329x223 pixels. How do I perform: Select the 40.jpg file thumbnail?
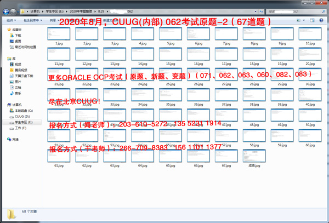pyautogui.click(x=310, y=95)
